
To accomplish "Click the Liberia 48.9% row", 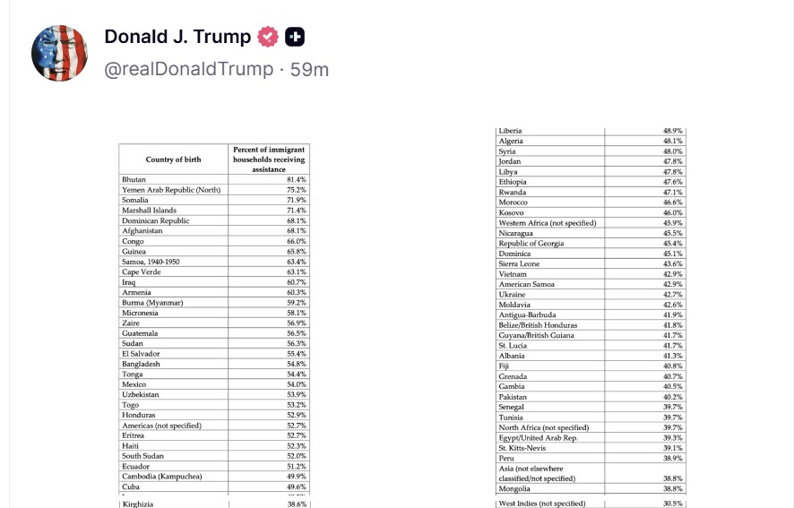I will 591,131.
